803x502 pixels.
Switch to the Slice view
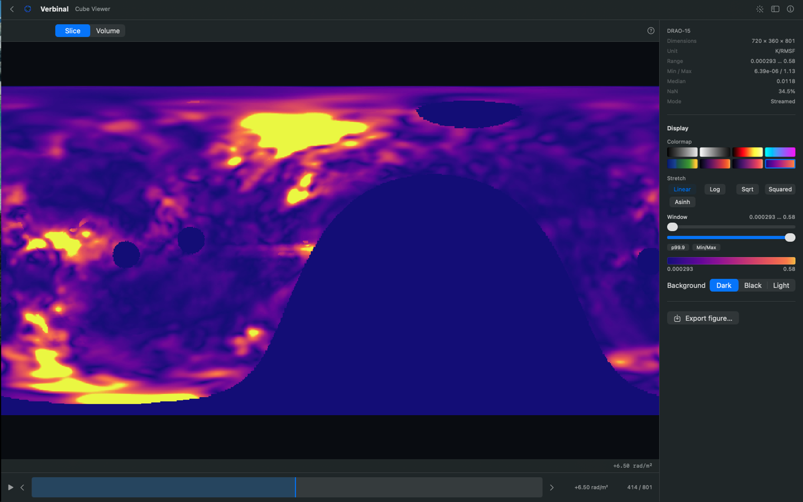coord(72,31)
